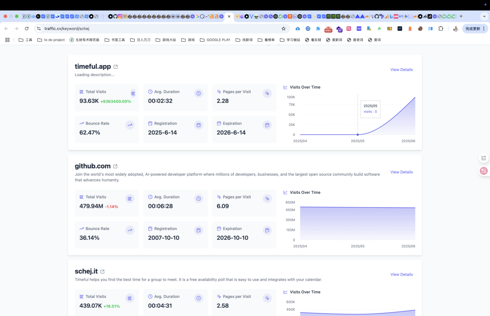
Task: Close the current active tab
Action: [229, 17]
